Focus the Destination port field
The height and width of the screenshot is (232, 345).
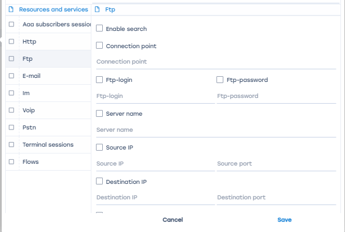coord(276,198)
